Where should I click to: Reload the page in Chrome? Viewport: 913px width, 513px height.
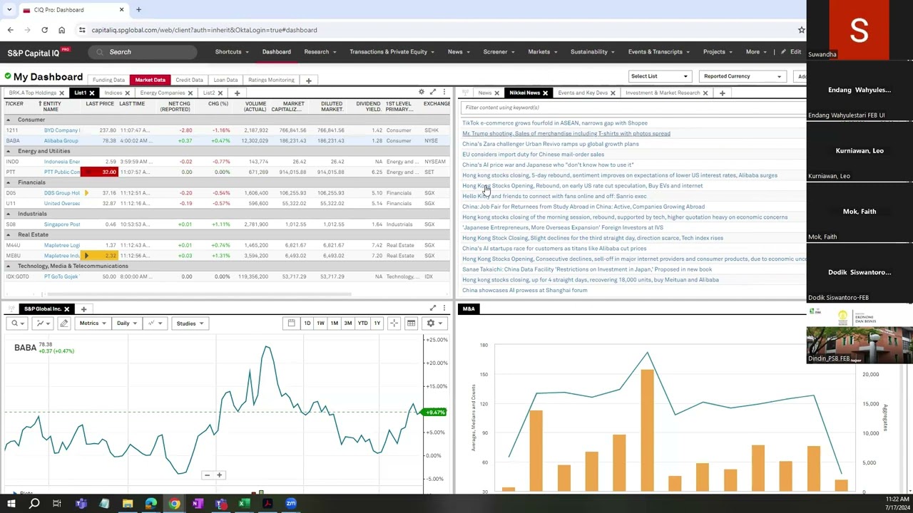click(x=44, y=30)
